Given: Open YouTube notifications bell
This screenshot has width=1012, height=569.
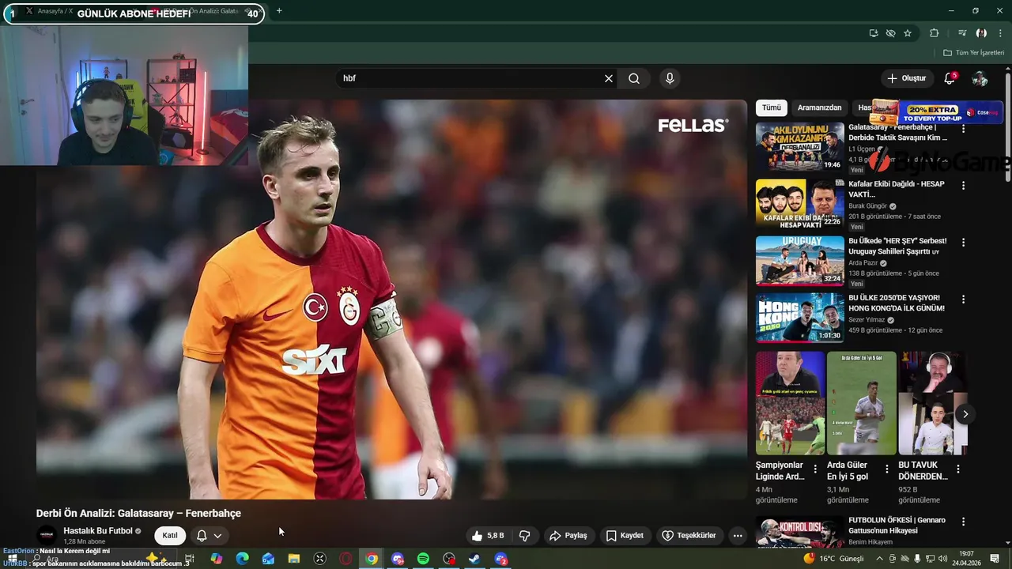Looking at the screenshot, I should (x=950, y=78).
